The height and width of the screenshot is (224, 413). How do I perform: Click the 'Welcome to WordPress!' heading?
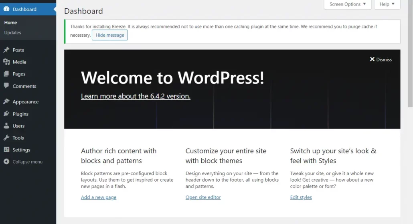[x=172, y=77]
